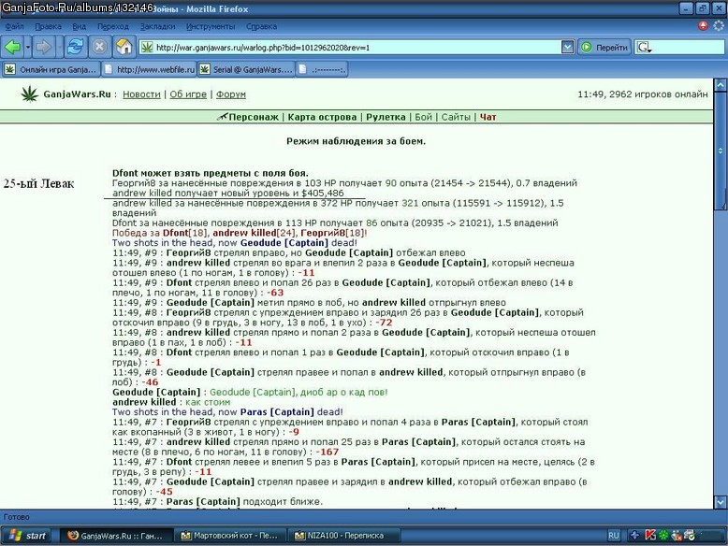Screen dimensions: 728x546
Task: Click the blue arrows tray icon
Action: pyautogui.click(x=634, y=536)
